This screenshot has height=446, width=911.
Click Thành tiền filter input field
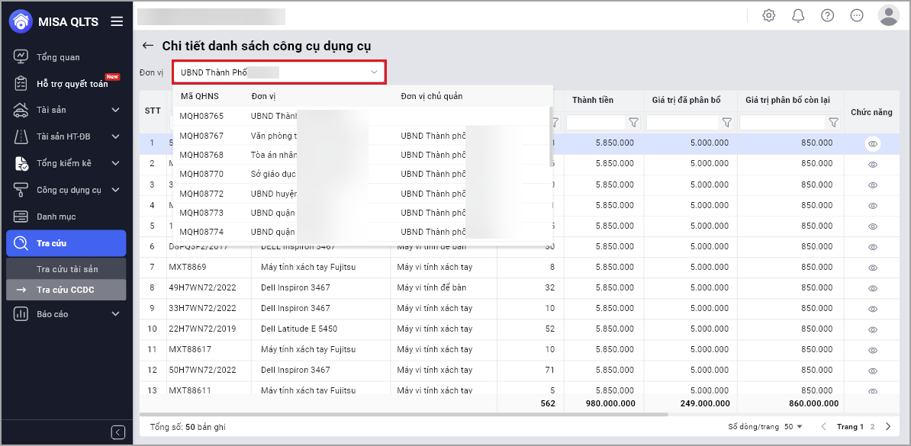coord(596,123)
